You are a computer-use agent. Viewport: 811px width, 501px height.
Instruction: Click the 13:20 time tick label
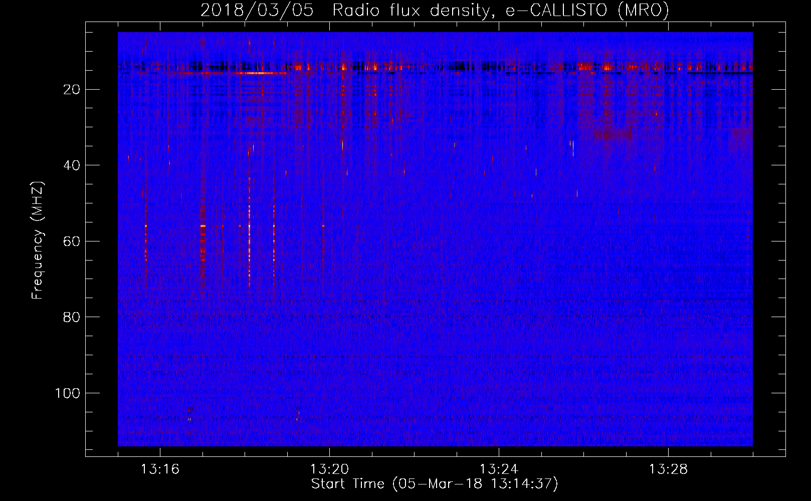pyautogui.click(x=329, y=469)
